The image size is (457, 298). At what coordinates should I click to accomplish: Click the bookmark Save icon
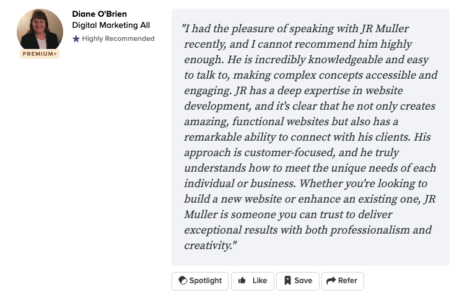[287, 281]
